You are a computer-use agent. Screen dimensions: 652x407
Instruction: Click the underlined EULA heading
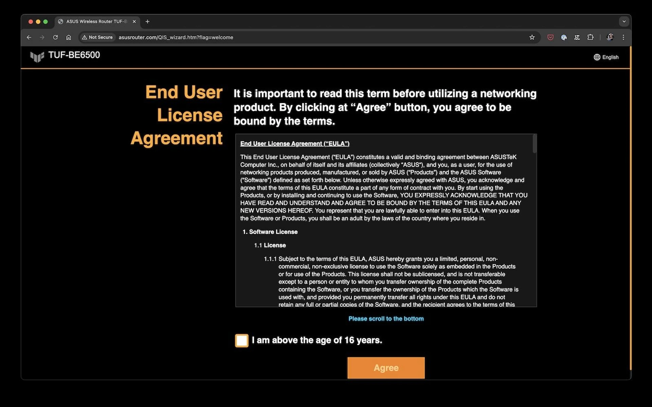point(295,144)
